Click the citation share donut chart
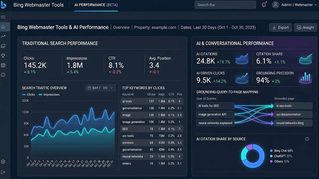 253,156
